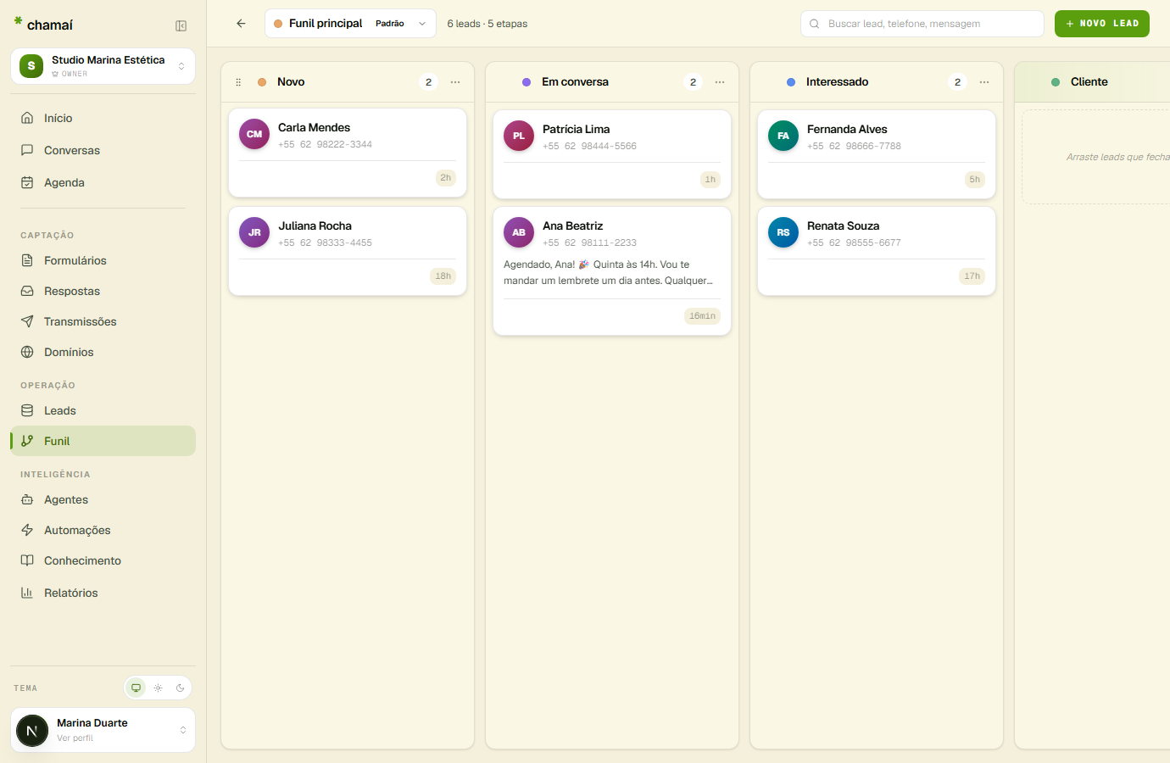
Task: Click the Cliente green color dot
Action: pyautogui.click(x=1056, y=82)
